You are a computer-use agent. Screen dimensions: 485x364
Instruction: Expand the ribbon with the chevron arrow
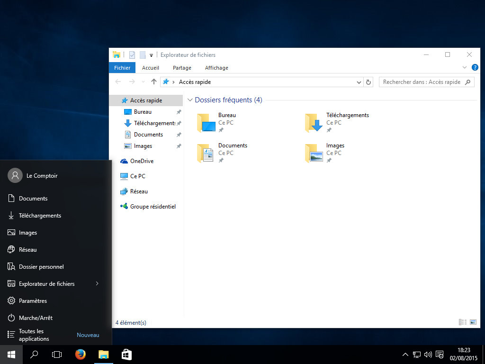pyautogui.click(x=465, y=68)
